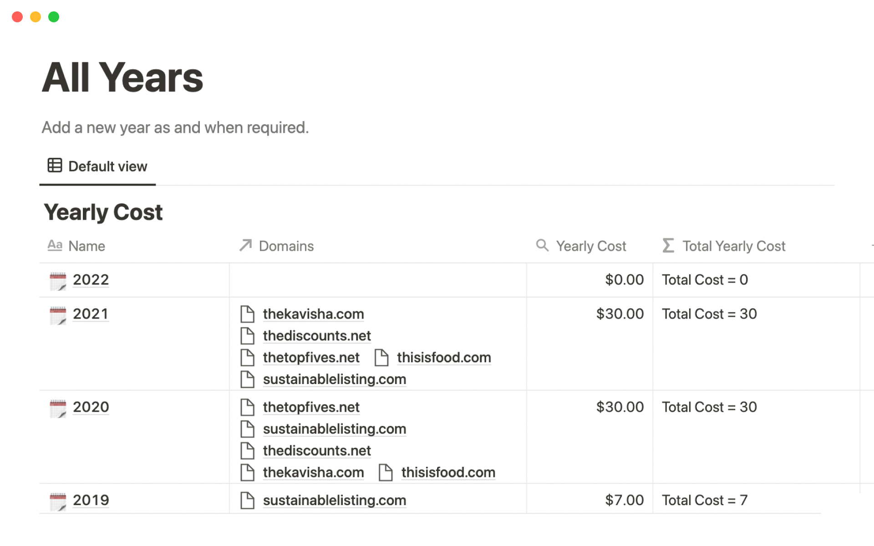874x546 pixels.
Task: Open the Name column header menu
Action: click(86, 246)
